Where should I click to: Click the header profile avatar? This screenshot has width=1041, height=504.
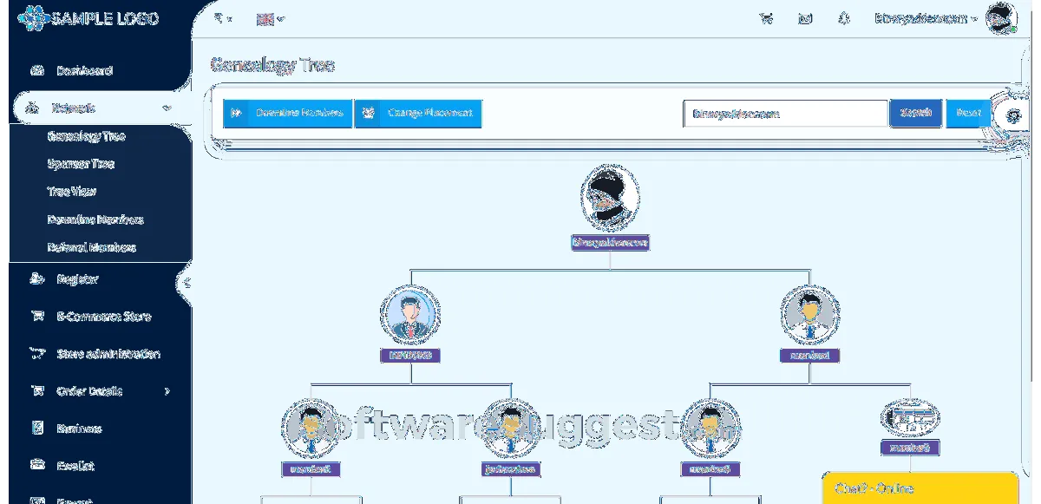click(x=1001, y=18)
